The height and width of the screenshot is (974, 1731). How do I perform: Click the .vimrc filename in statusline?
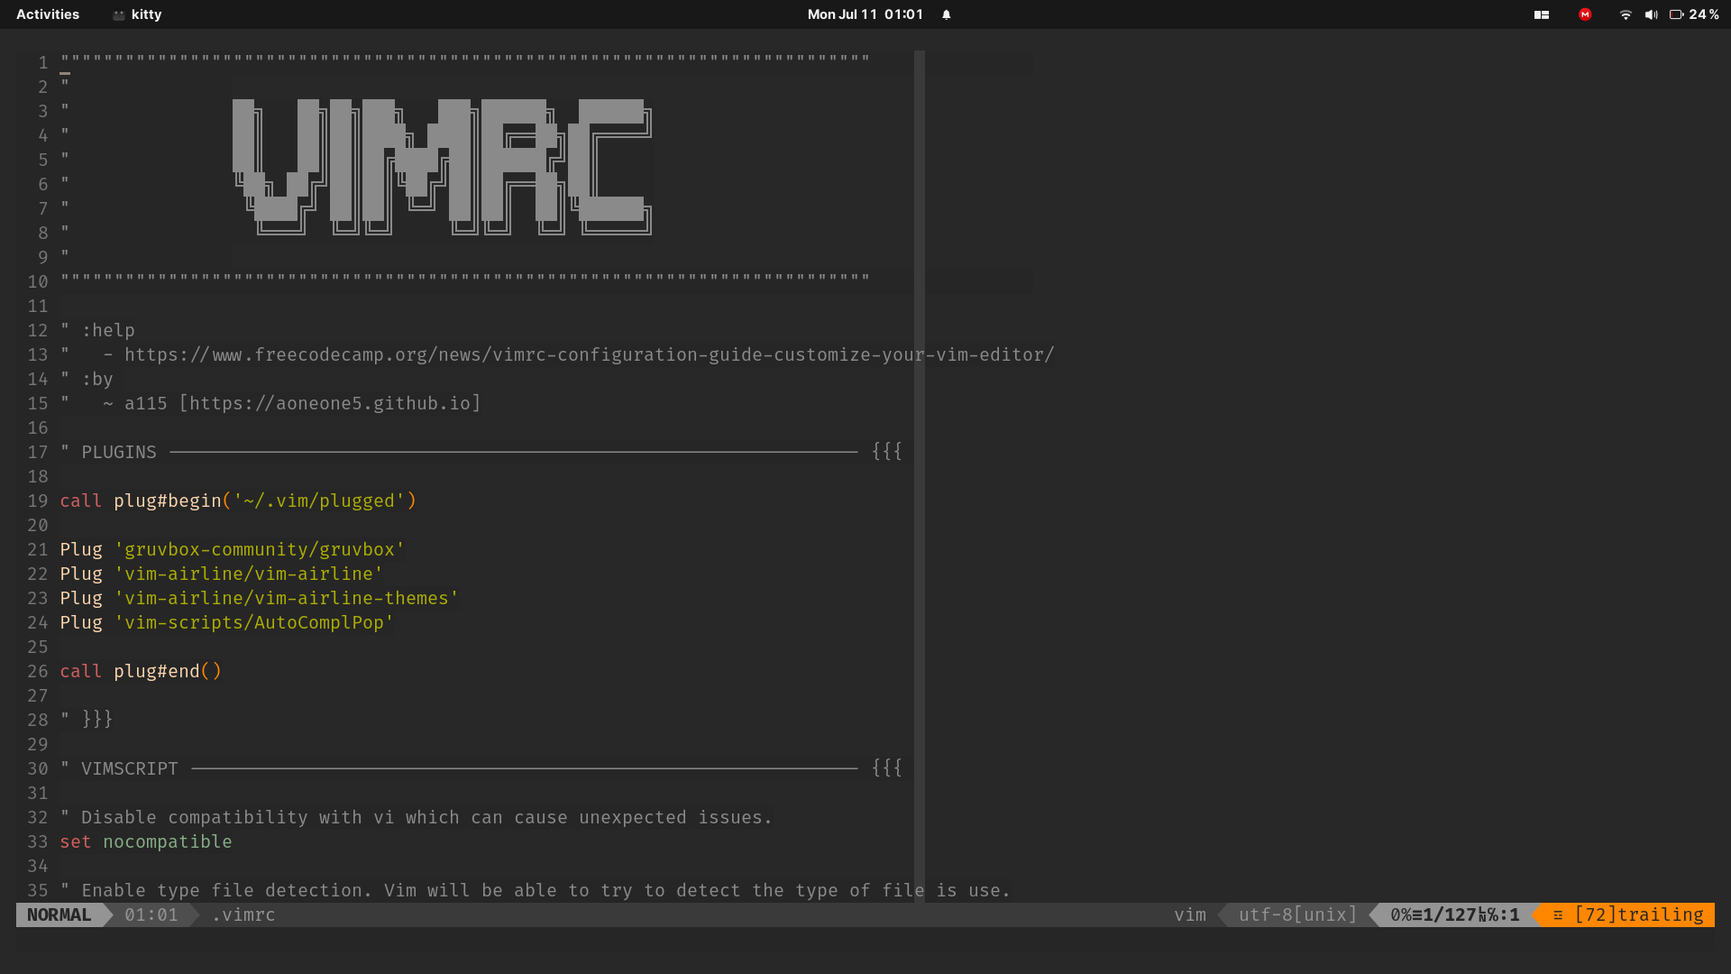coord(243,914)
